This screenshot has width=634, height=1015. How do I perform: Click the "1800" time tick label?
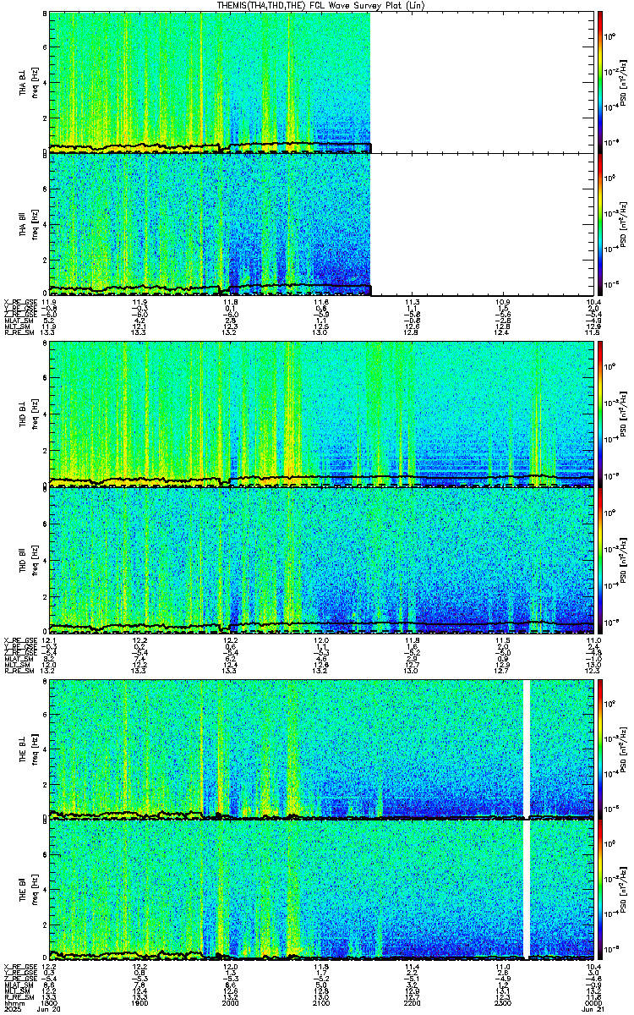click(49, 1002)
